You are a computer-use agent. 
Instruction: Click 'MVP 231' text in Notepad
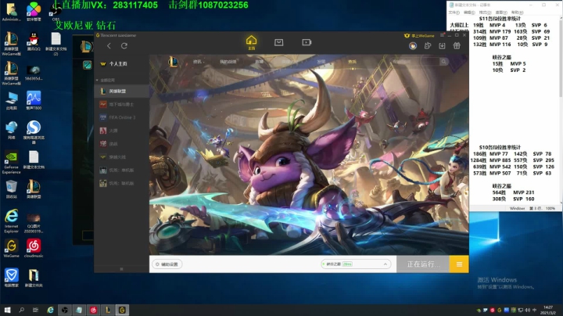click(x=523, y=192)
